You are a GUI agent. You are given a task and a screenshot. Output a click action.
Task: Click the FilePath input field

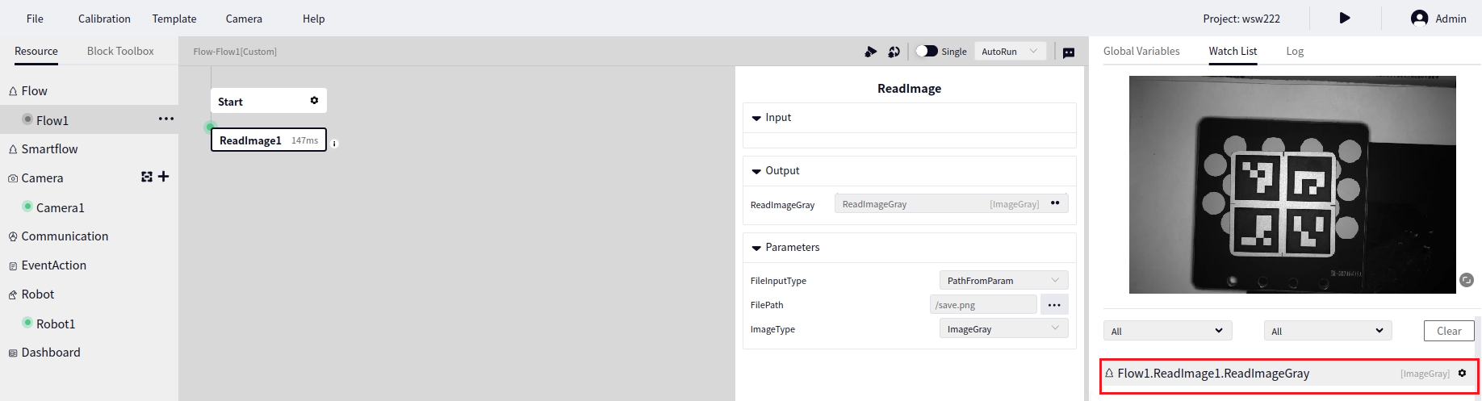tap(983, 304)
